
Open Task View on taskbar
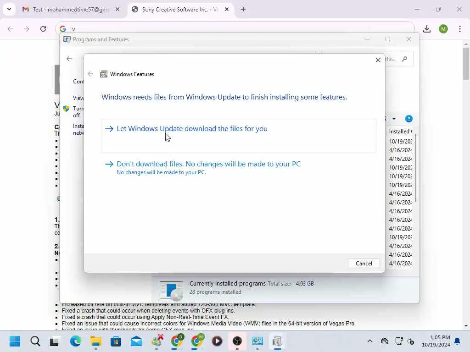(55, 341)
